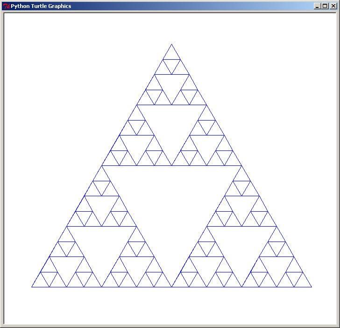The width and height of the screenshot is (340, 328).
Task: Minimize the Python Turtle Graphics window
Action: click(317, 6)
